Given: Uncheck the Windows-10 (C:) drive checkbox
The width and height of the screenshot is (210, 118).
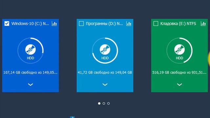Looking at the screenshot, I should click(x=7, y=24).
